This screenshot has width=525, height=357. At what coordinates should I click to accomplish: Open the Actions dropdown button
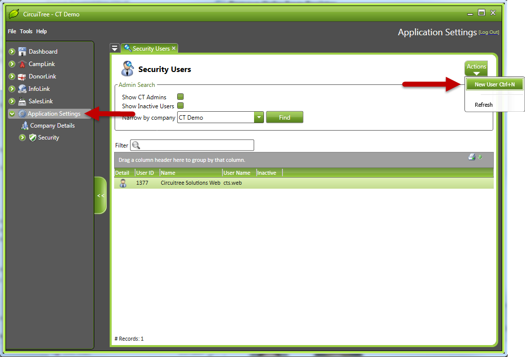click(x=476, y=69)
